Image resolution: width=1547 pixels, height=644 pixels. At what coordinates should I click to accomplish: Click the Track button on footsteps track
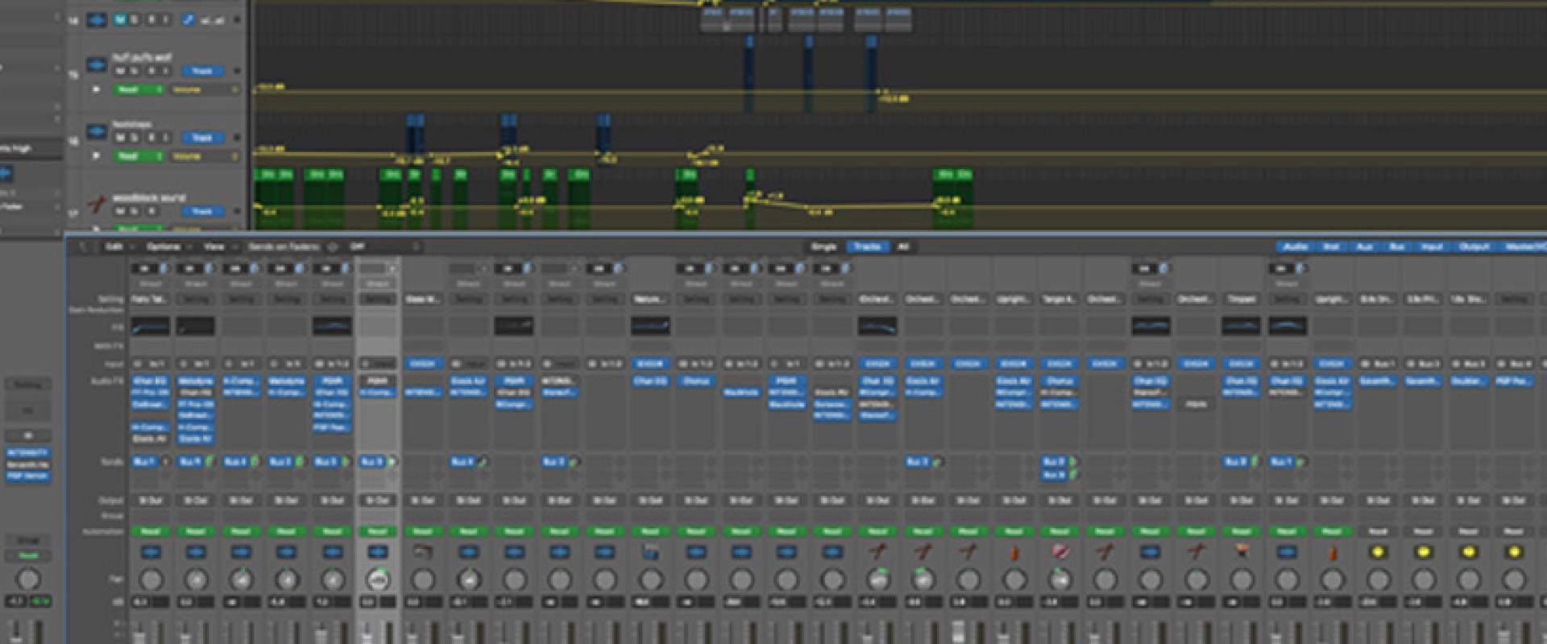(x=202, y=138)
